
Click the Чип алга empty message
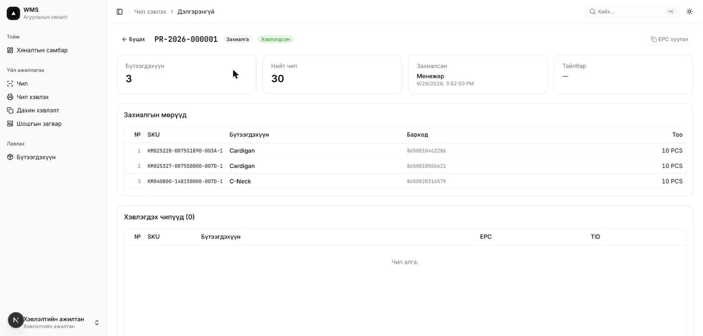[x=405, y=262]
